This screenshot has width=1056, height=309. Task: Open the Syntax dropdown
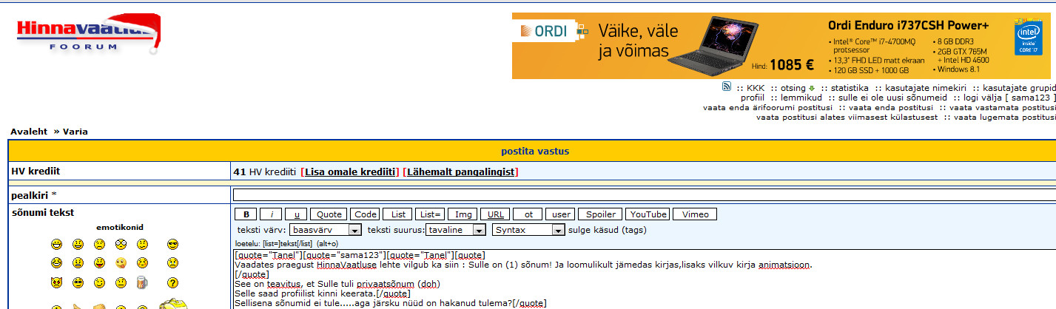(x=528, y=230)
